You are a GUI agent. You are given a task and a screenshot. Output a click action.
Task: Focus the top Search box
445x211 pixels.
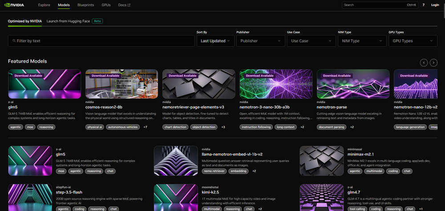point(380,5)
